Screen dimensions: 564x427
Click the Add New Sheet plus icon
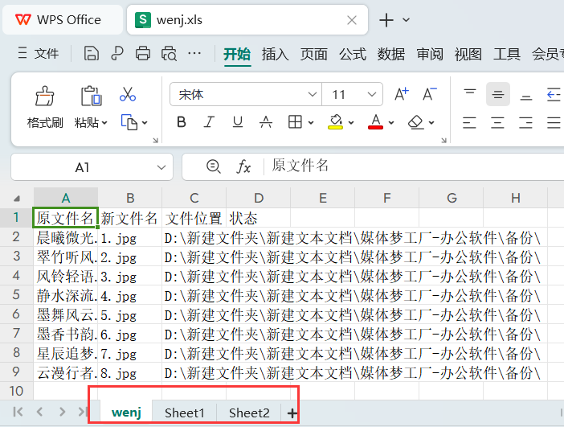pos(292,413)
